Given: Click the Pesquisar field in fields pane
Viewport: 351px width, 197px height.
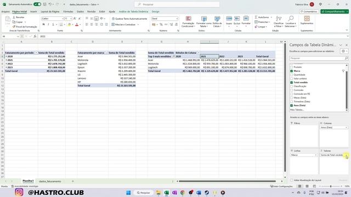Looking at the screenshot, I should coord(319,58).
